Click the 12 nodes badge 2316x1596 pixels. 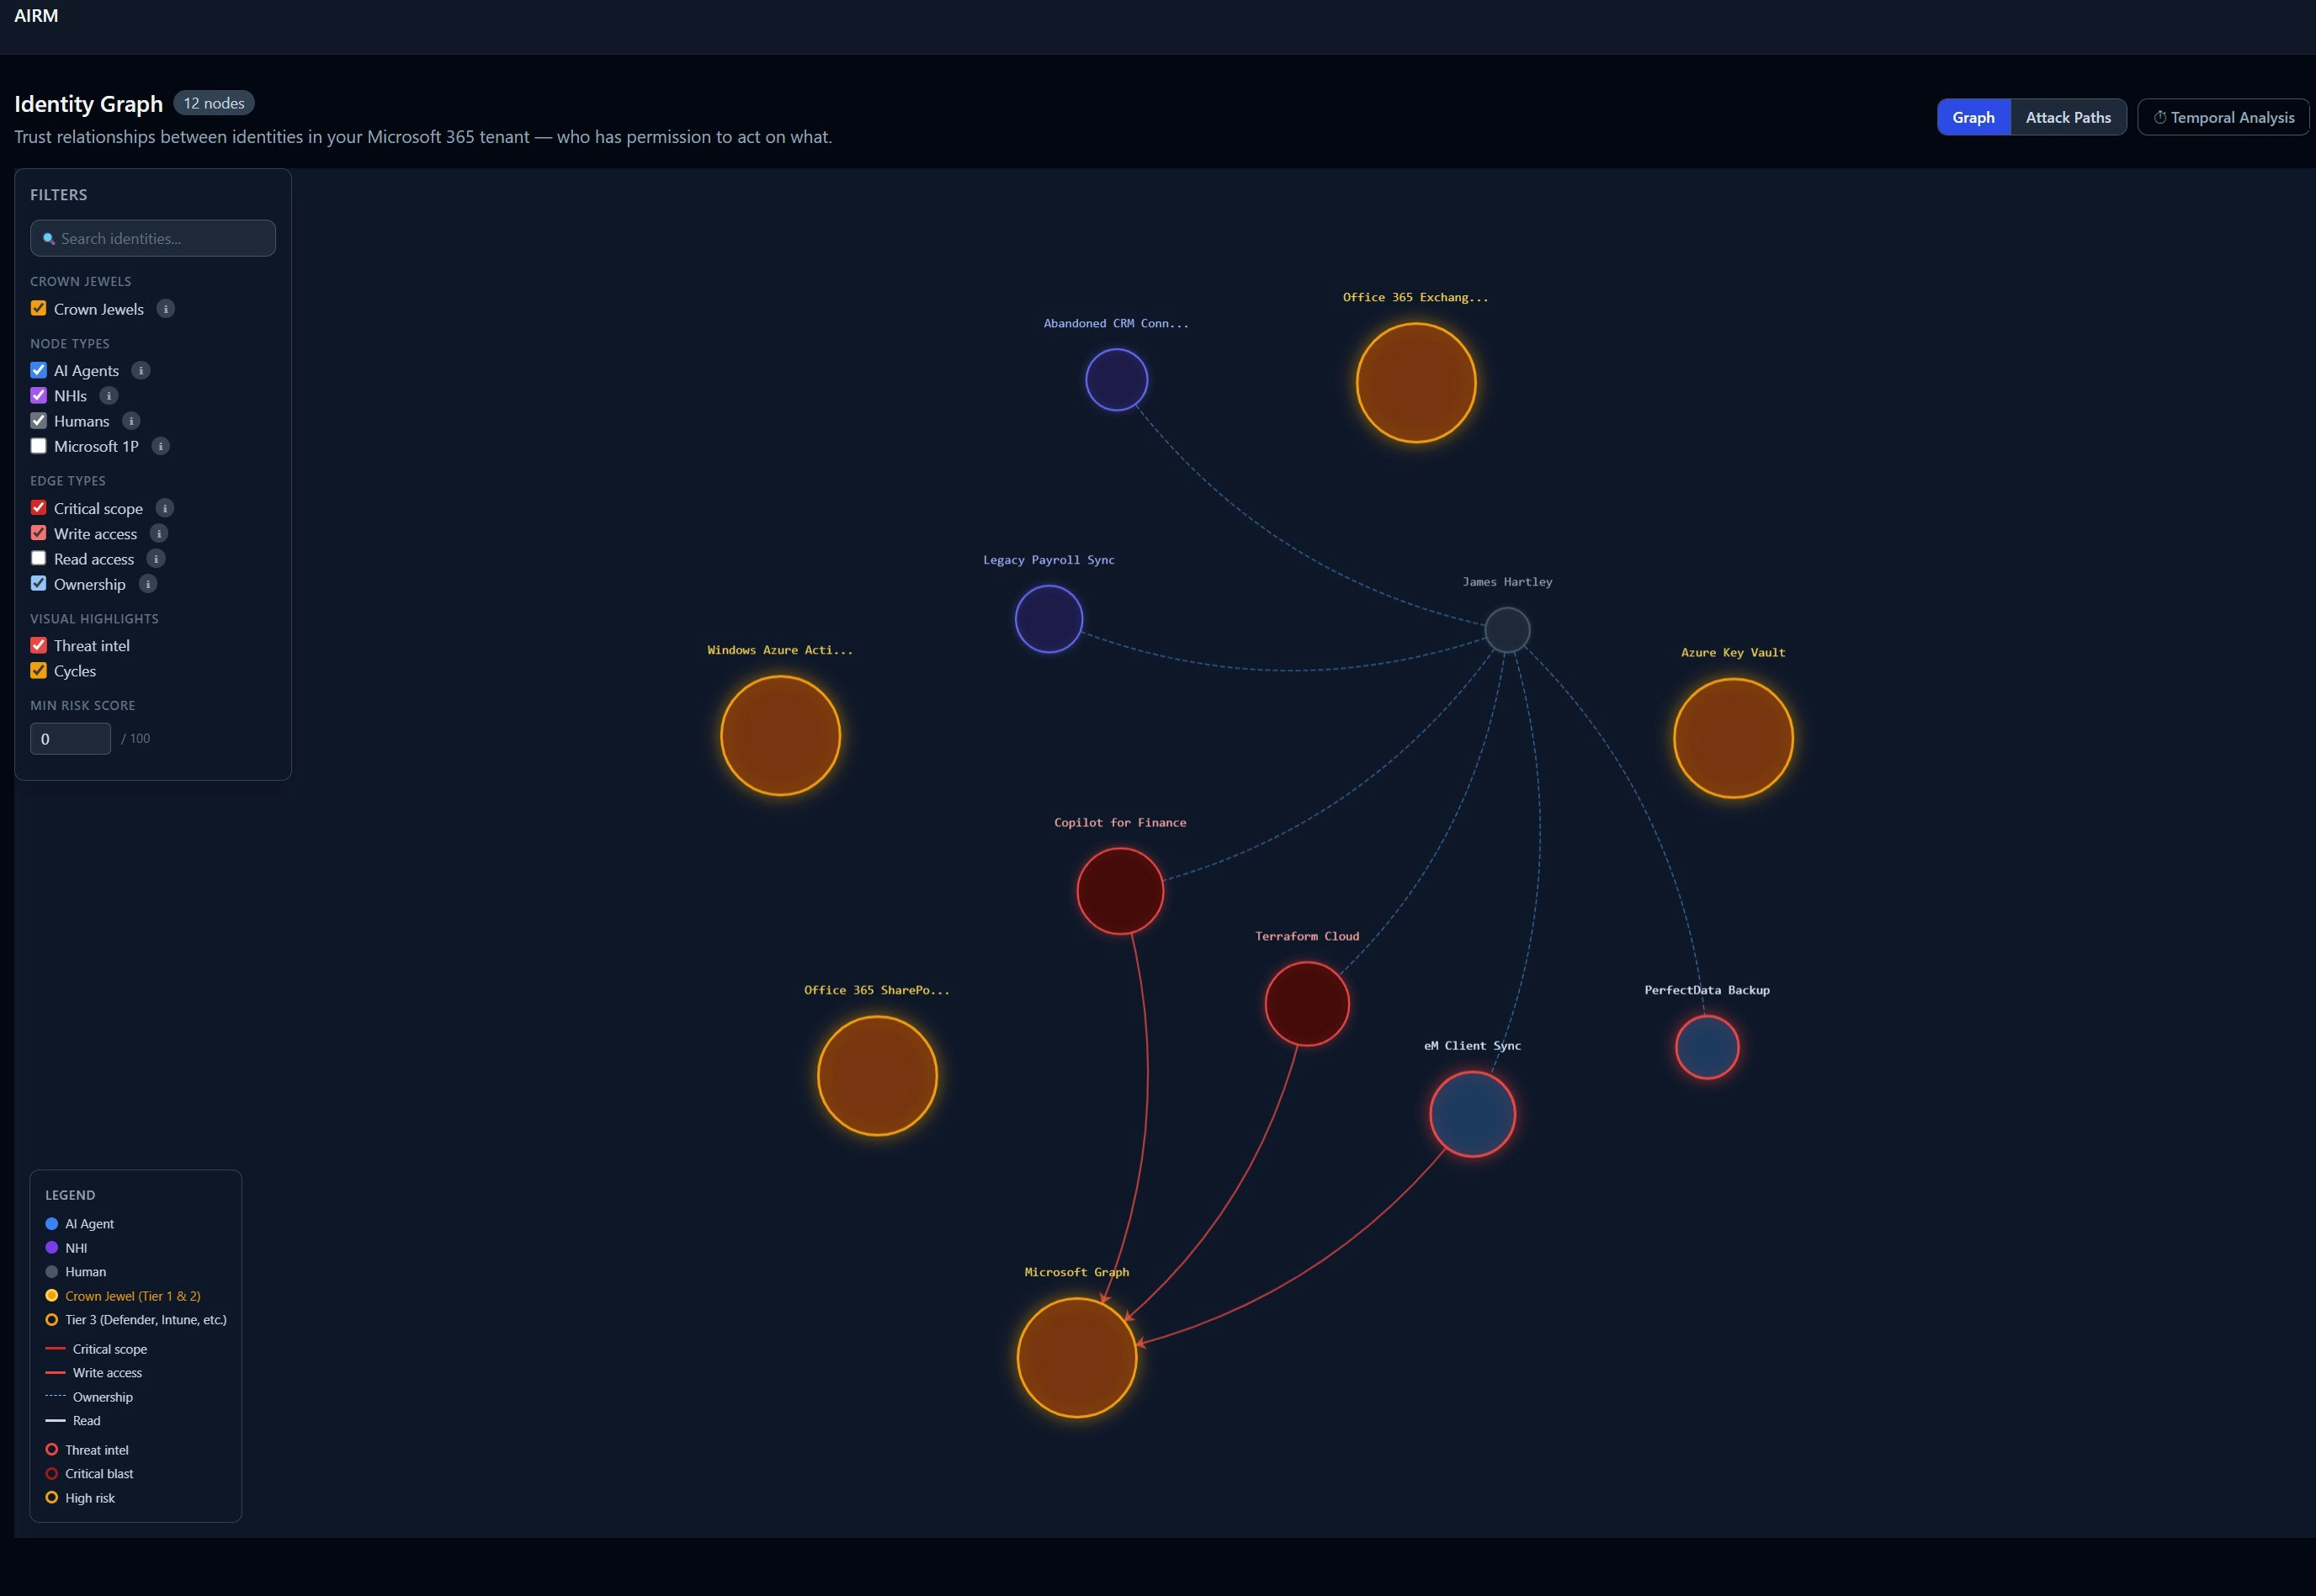click(214, 103)
